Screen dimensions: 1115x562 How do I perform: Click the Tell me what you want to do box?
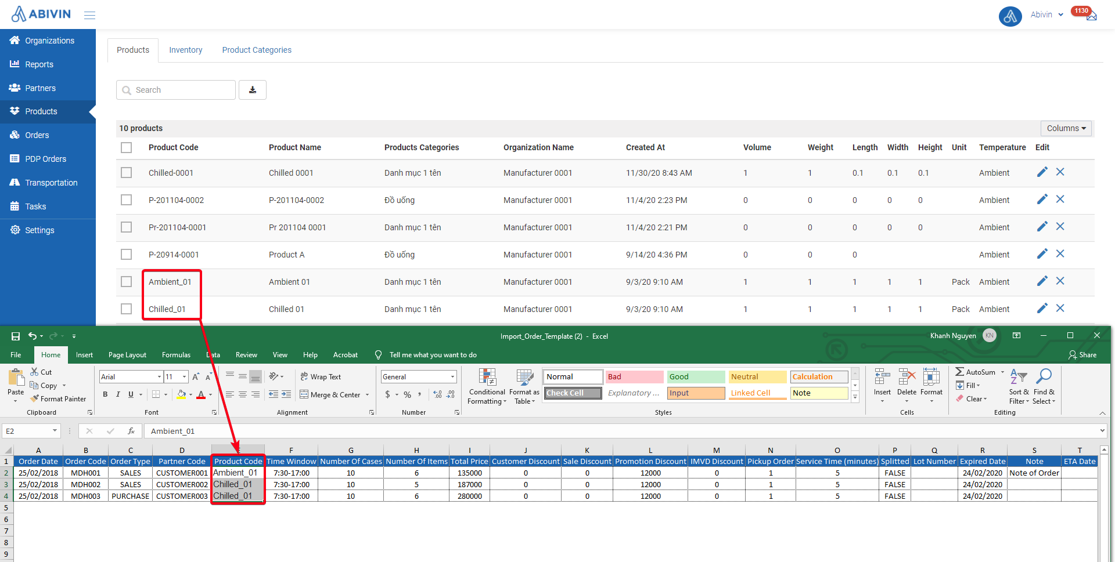tap(433, 355)
